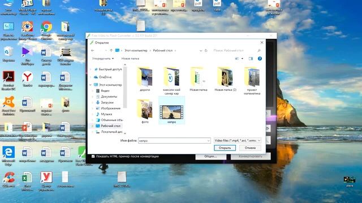Open the дороги folder
362x203 pixels.
click(145, 77)
